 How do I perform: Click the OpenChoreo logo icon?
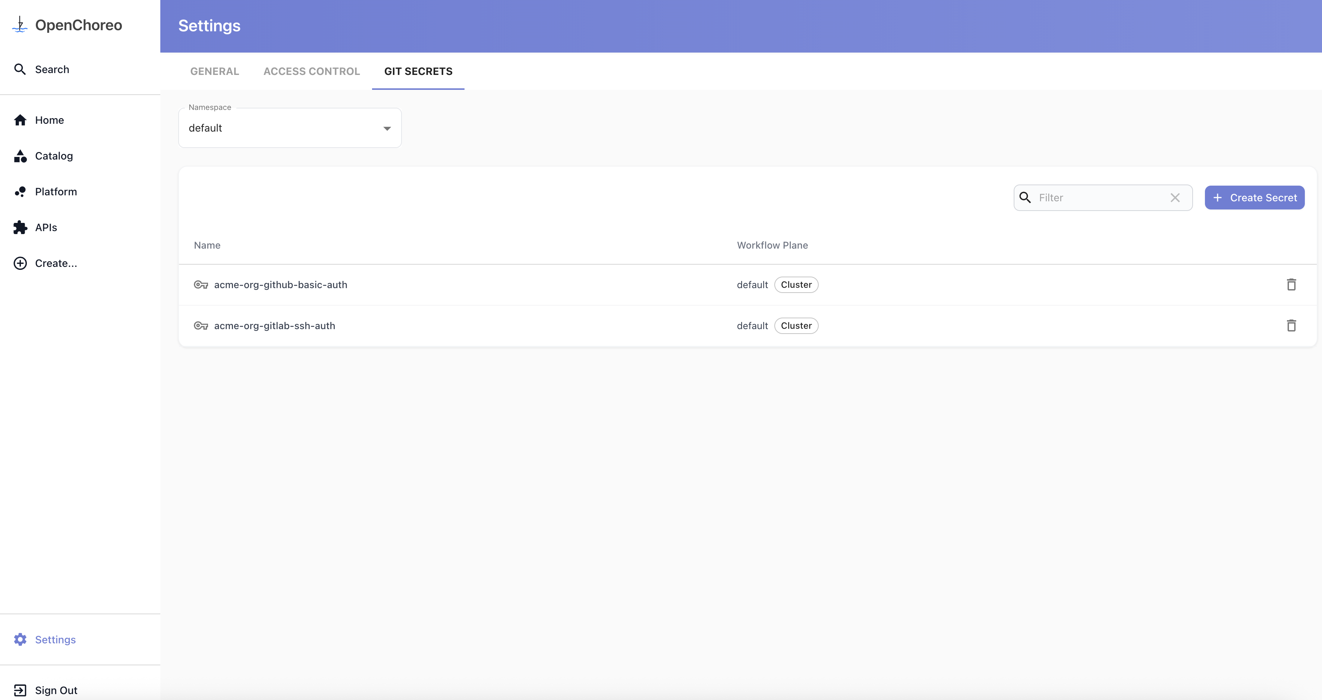(x=19, y=25)
